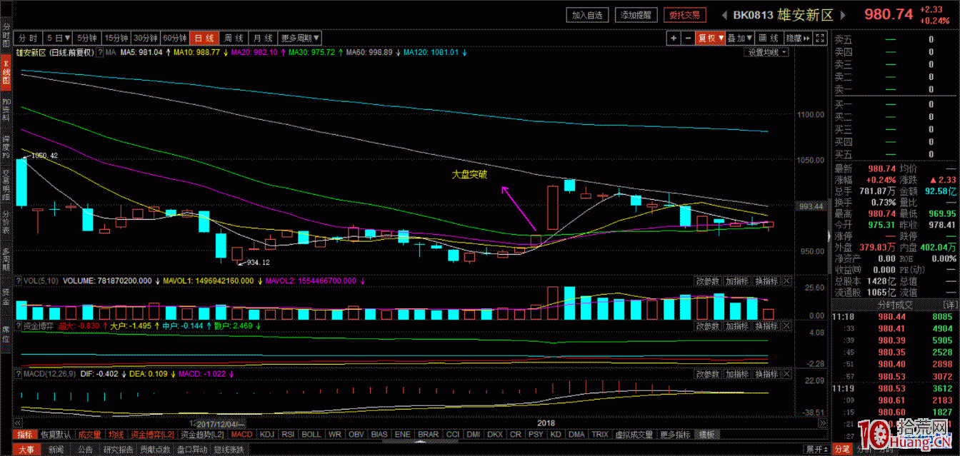Click the zoom in plus icon
This screenshot has height=456, width=960.
pos(674,38)
